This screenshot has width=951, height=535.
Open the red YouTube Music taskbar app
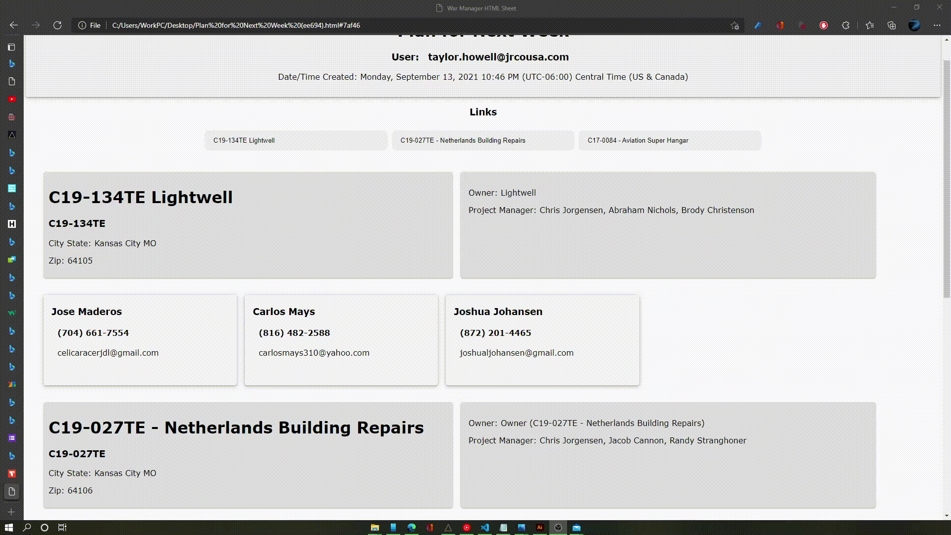coord(467,528)
